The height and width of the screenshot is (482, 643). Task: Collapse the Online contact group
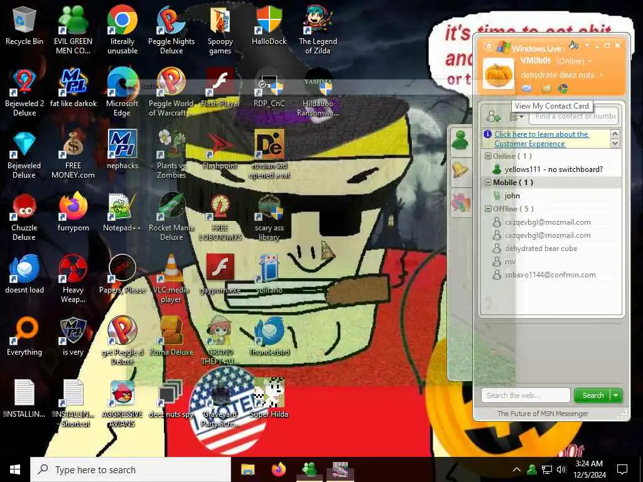point(488,156)
